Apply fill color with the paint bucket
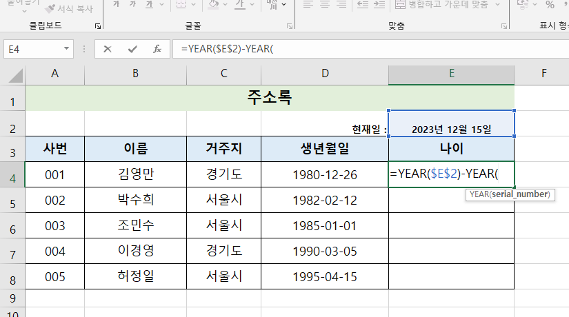Screen dimensions: 569x317 (x=213, y=4)
